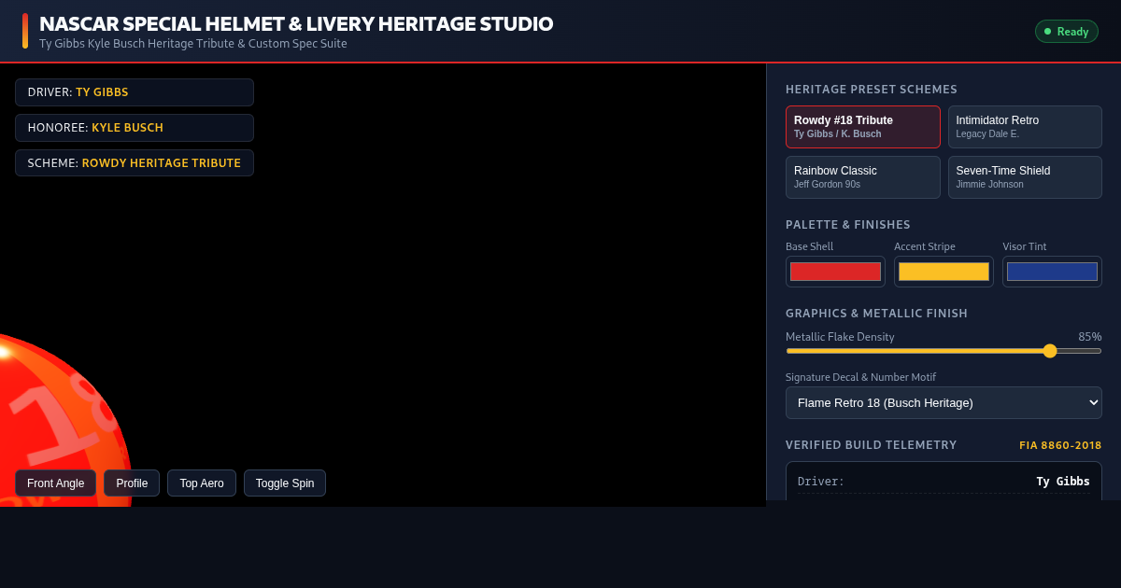Open the Visor Tint color swatch
Viewport: 1121px width, 588px height.
click(1052, 272)
